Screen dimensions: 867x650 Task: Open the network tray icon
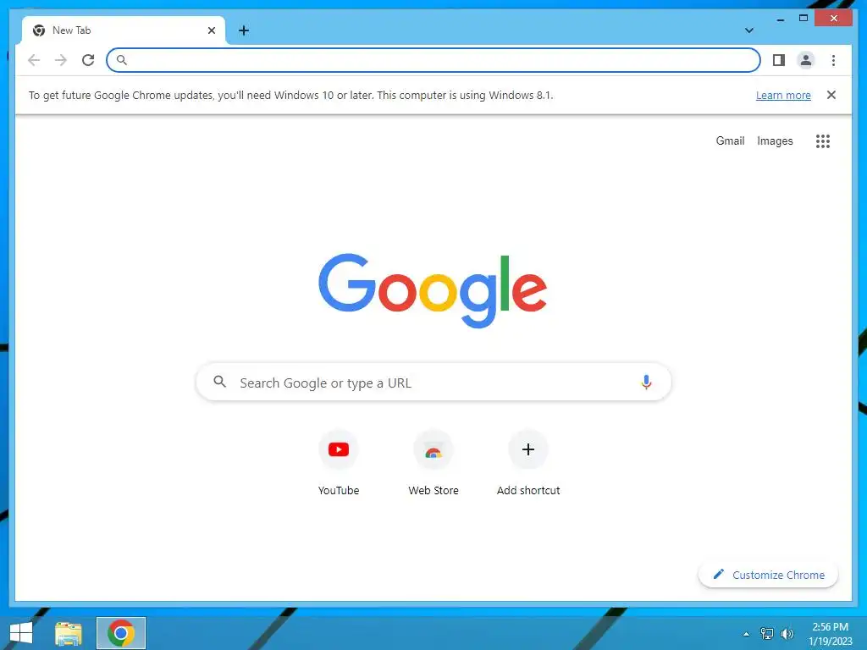coord(767,634)
